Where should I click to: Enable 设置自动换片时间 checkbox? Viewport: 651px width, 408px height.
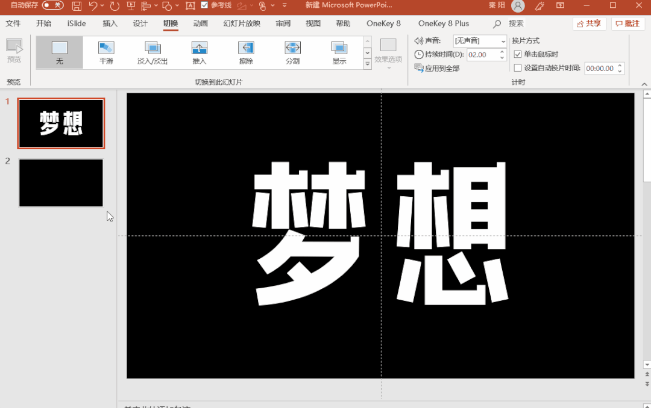coord(518,68)
